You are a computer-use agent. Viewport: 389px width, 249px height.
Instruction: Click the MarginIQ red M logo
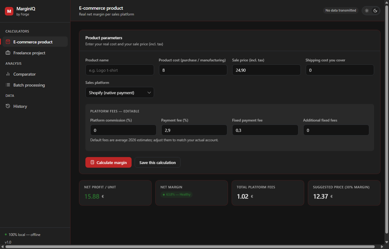tap(9, 11)
